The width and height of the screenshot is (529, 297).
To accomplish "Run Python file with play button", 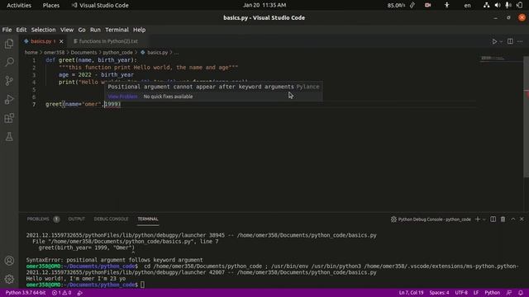I will [x=494, y=41].
